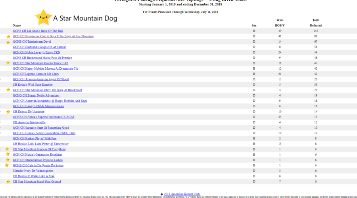Click star beside Starmountain Princess Lisbon
The width and height of the screenshot is (357, 198).
[x=8, y=160]
